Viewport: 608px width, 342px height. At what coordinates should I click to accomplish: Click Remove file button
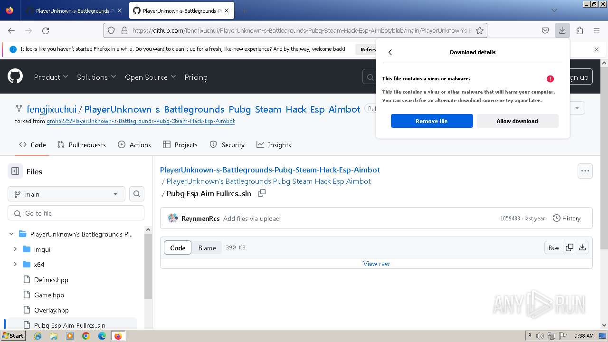coord(432,121)
